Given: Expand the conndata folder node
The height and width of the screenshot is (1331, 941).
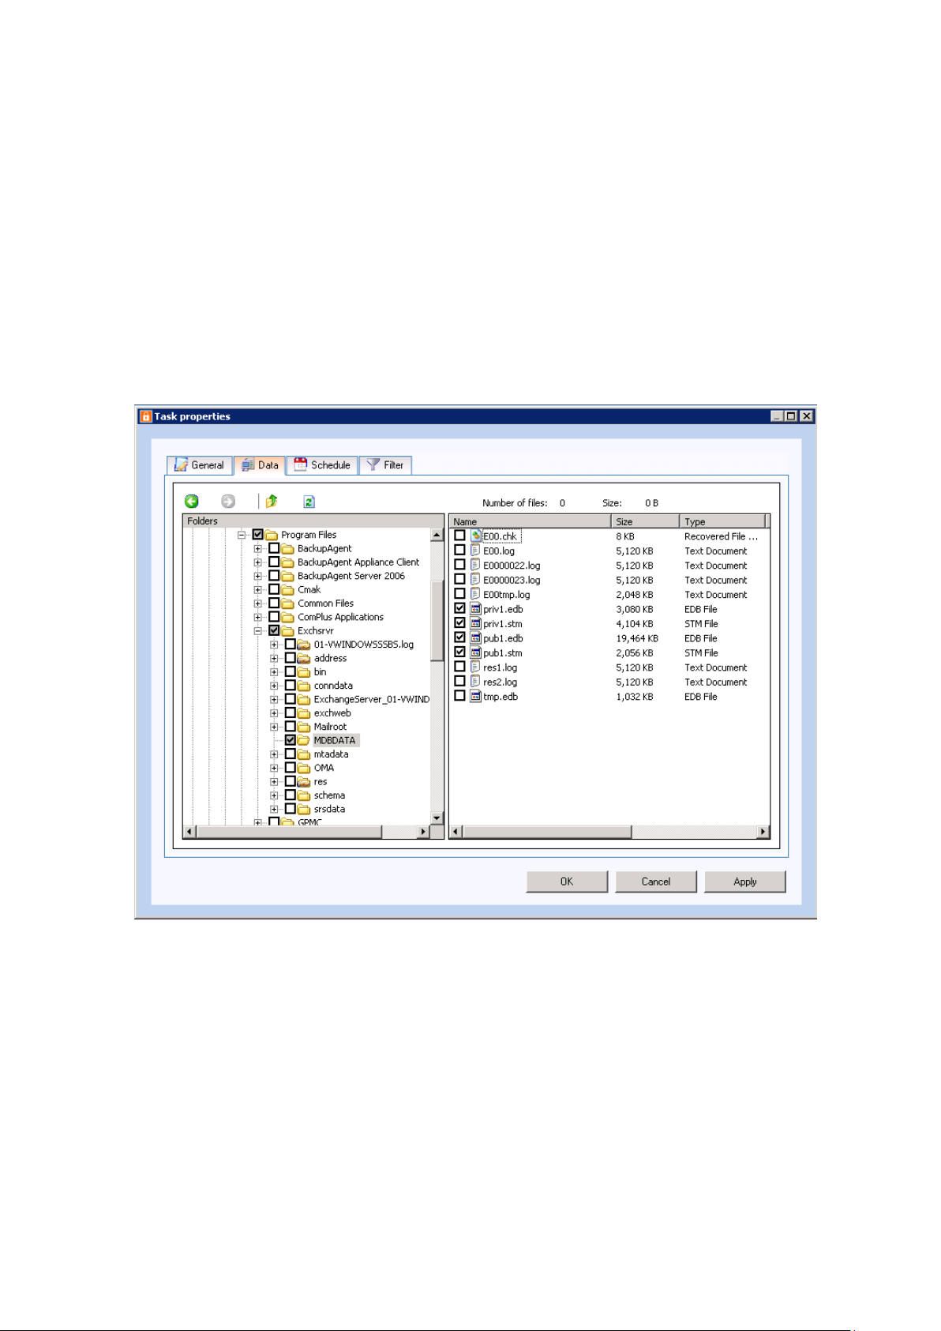Looking at the screenshot, I should point(274,686).
